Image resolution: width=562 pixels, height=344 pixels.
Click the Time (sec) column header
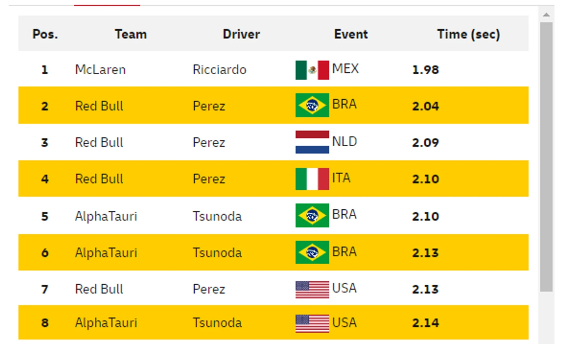point(468,34)
